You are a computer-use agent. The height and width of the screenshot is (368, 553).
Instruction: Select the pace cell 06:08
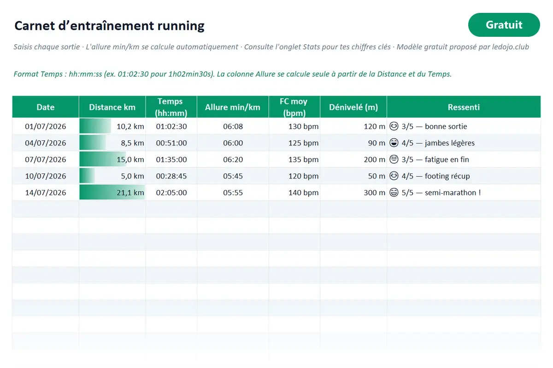233,126
